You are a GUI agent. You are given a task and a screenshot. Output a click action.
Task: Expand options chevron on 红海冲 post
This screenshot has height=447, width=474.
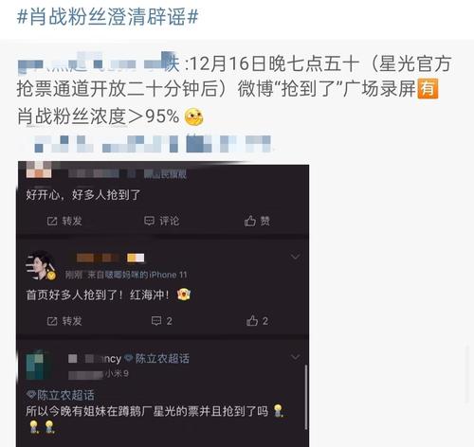(x=296, y=257)
